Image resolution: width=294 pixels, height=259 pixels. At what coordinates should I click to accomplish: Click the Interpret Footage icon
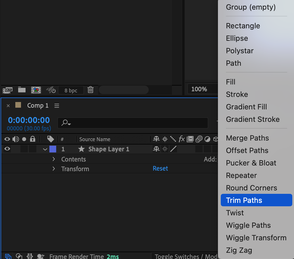pyautogui.click(x=7, y=90)
